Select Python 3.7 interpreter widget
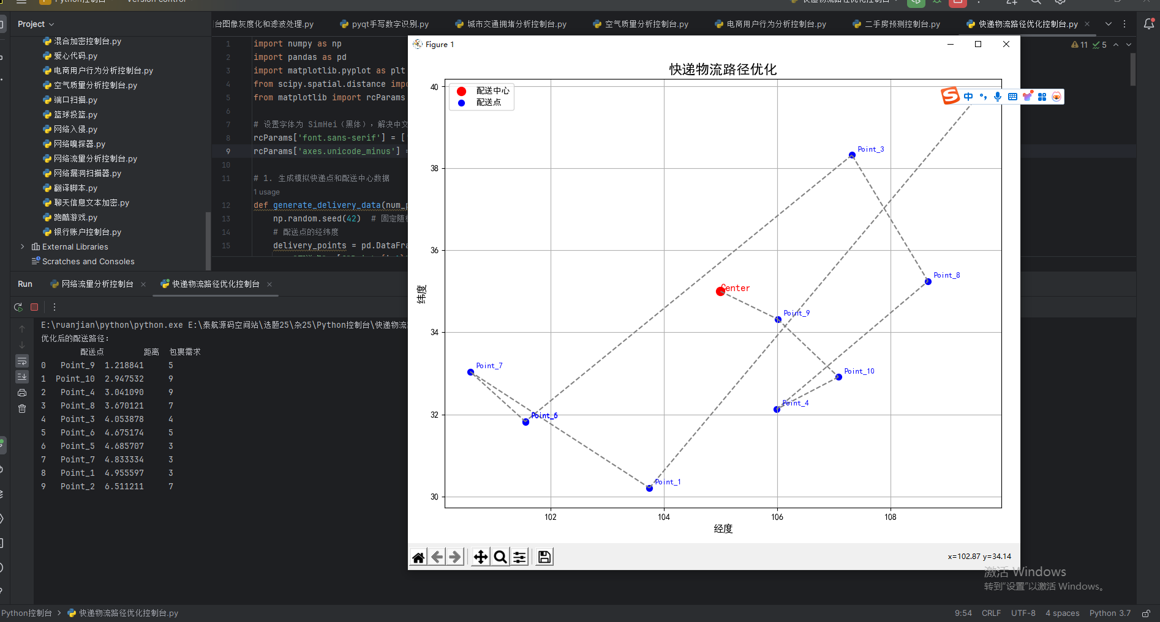Screen dimensions: 1160x622 (x=1110, y=613)
